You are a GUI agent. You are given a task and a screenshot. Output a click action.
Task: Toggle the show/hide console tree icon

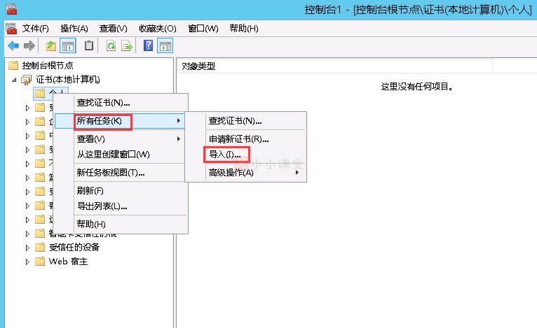click(x=68, y=45)
